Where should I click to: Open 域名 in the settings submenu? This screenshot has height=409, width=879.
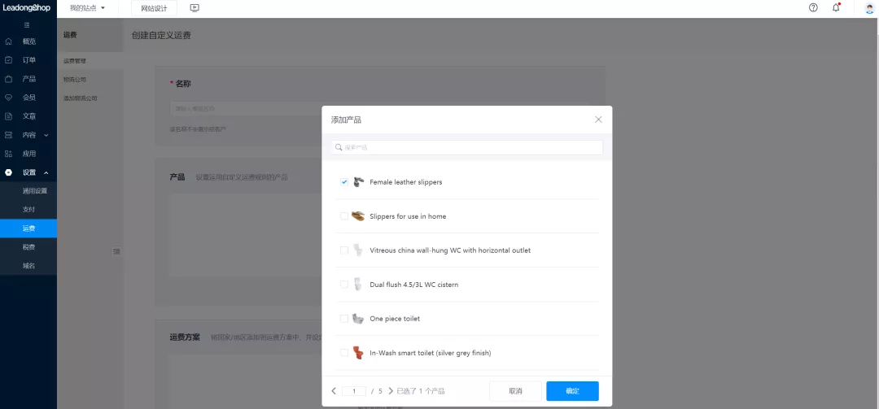pos(28,266)
